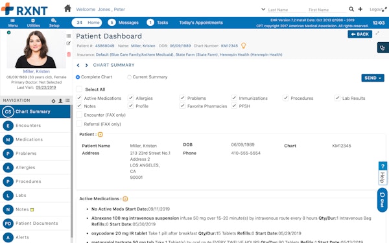Viewport: 389px width, 243px height.
Task: Open Alerts in navigation list
Action: click(x=35, y=237)
